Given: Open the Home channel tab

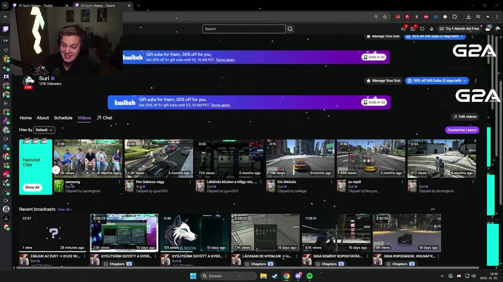Looking at the screenshot, I should coord(26,118).
